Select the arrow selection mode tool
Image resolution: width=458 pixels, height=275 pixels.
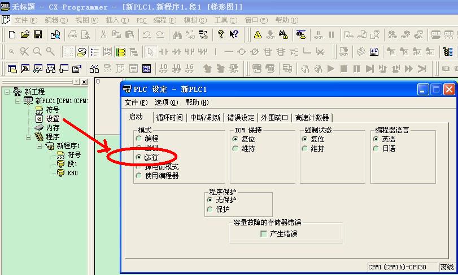point(150,52)
